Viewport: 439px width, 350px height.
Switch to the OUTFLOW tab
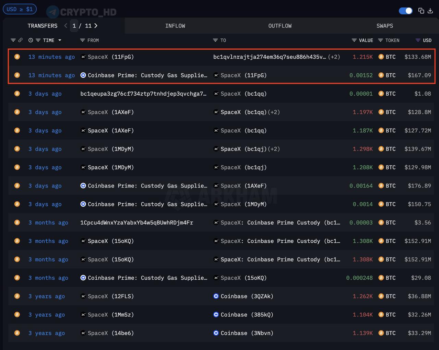(x=280, y=26)
